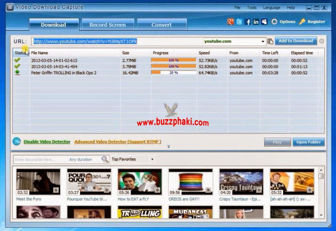The image size is (336, 231).
Task: Click Add to Download button
Action: click(x=296, y=41)
